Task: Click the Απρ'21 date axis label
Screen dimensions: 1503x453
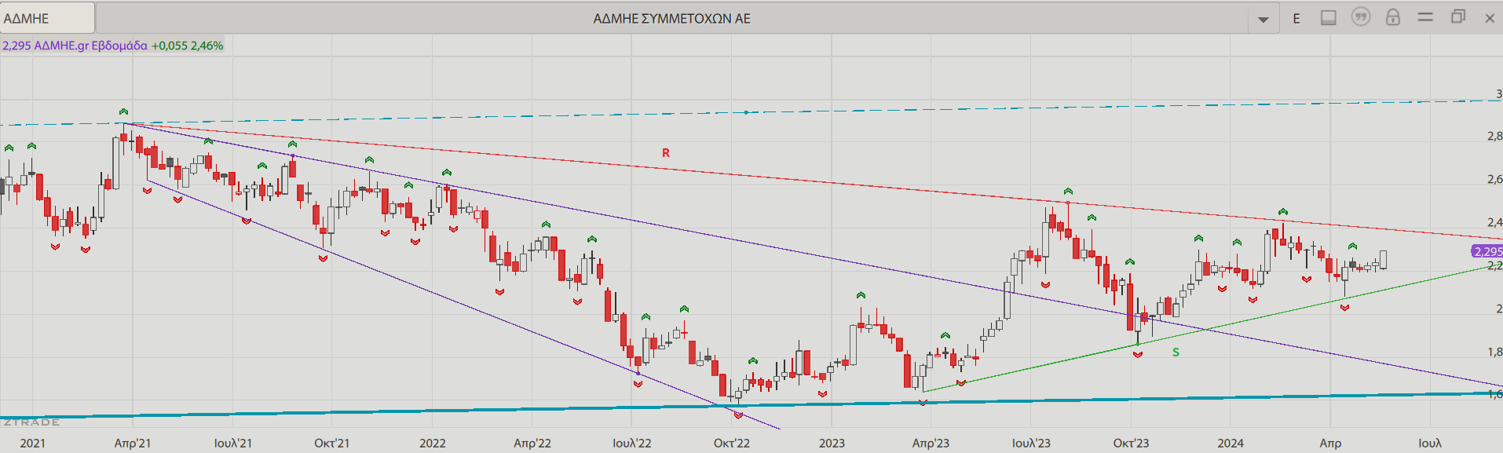Action: click(x=133, y=443)
